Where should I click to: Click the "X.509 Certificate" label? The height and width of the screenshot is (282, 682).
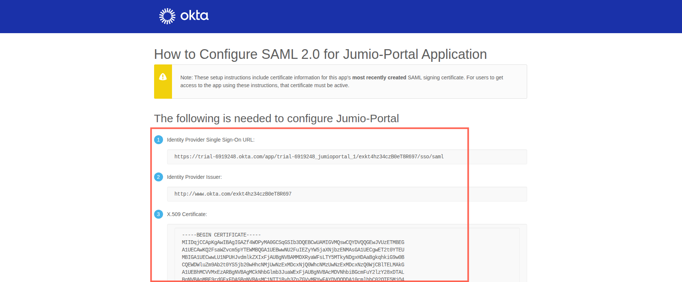[x=187, y=214]
